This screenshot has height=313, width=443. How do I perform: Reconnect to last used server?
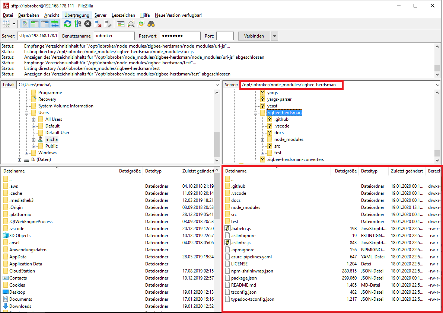[108, 24]
